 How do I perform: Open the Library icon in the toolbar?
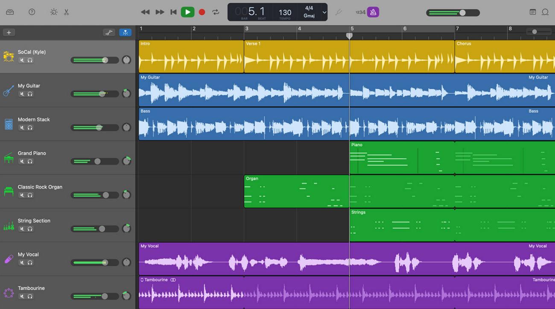click(10, 12)
